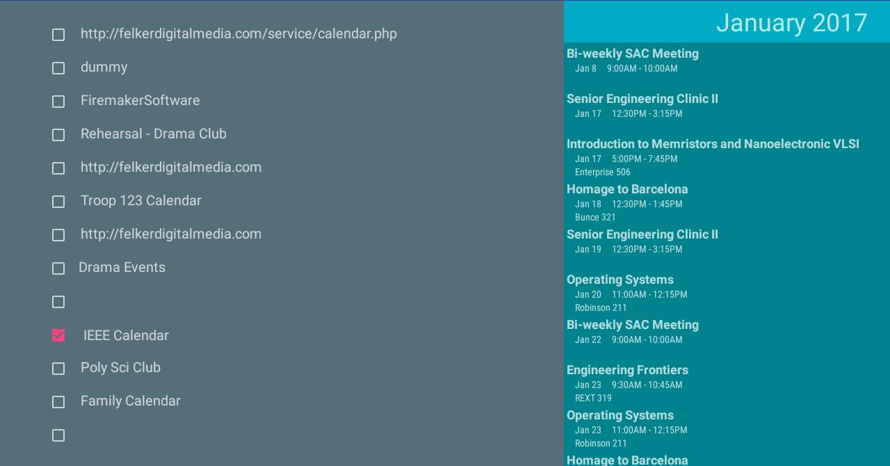Screen dimensions: 890x466
Task: Uncheck the IEEE Calendar checkbox
Action: tap(58, 335)
